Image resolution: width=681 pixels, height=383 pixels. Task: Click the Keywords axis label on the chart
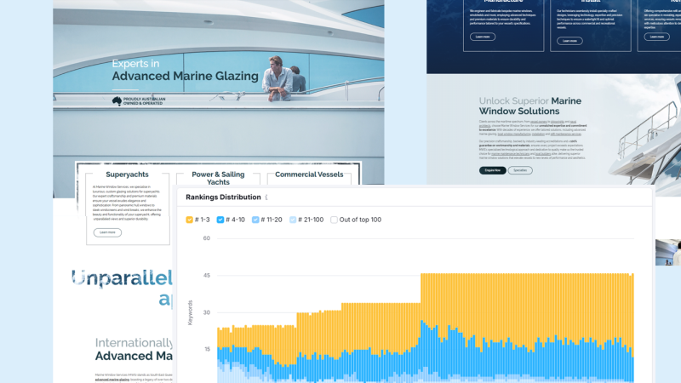coord(190,312)
